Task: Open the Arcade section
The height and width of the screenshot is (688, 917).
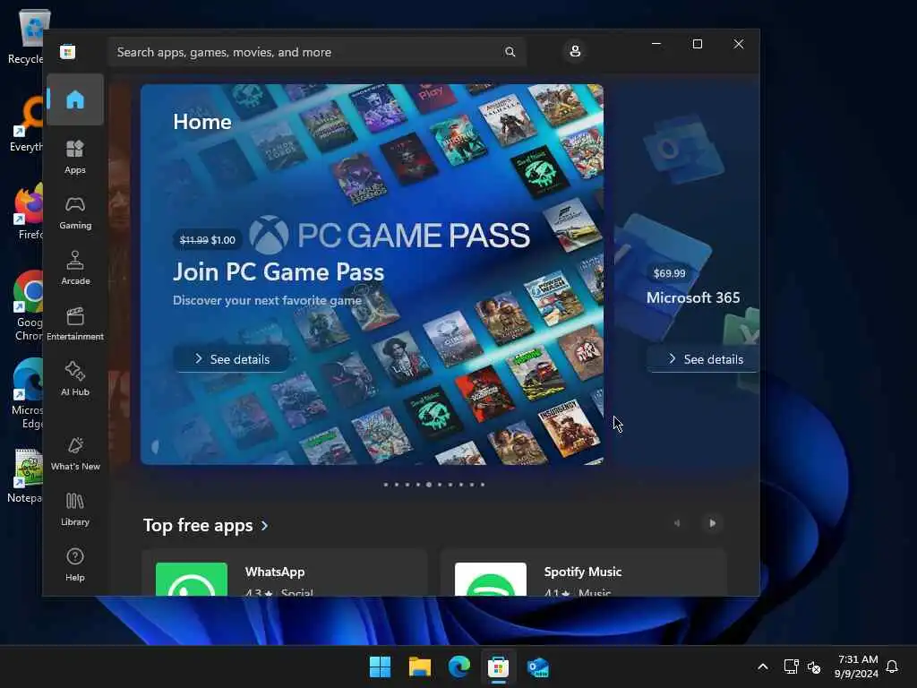Action: pos(75,268)
